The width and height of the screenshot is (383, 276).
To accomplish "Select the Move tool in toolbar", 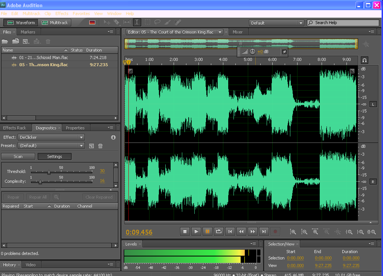I will (x=107, y=23).
